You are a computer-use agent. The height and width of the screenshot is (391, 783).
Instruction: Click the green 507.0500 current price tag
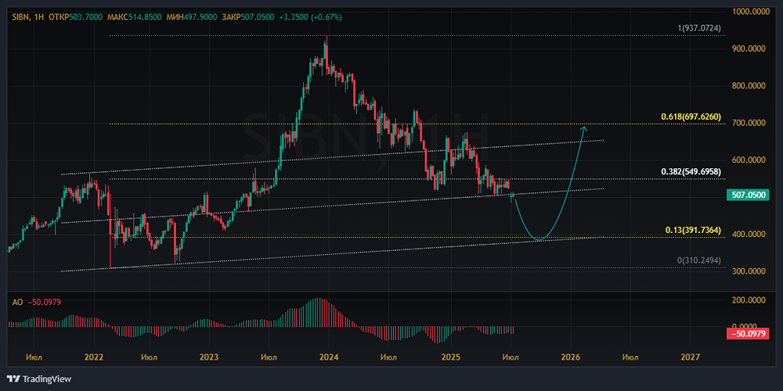coord(748,195)
